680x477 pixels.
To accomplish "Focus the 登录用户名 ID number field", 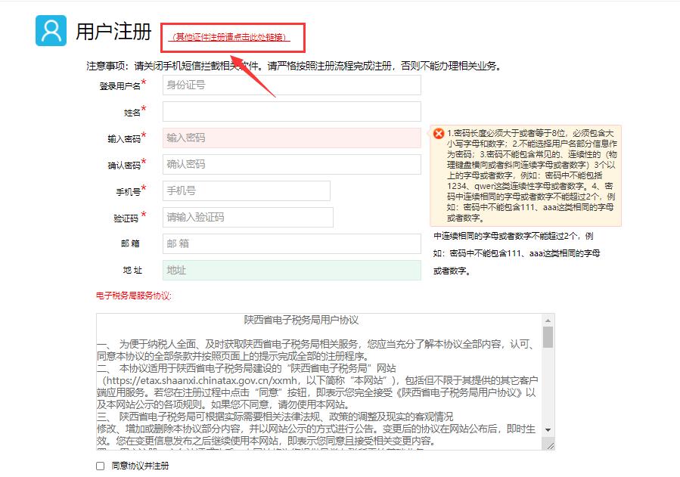I will tap(292, 85).
